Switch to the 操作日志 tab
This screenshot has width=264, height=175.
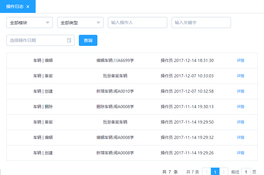pyautogui.click(x=15, y=6)
